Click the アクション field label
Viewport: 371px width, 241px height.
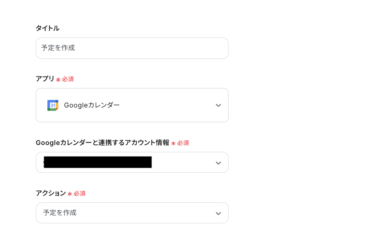pyautogui.click(x=51, y=193)
